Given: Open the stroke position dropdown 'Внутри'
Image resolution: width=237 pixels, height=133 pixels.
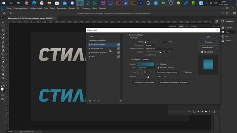Looking at the screenshot, I should point(151,45).
